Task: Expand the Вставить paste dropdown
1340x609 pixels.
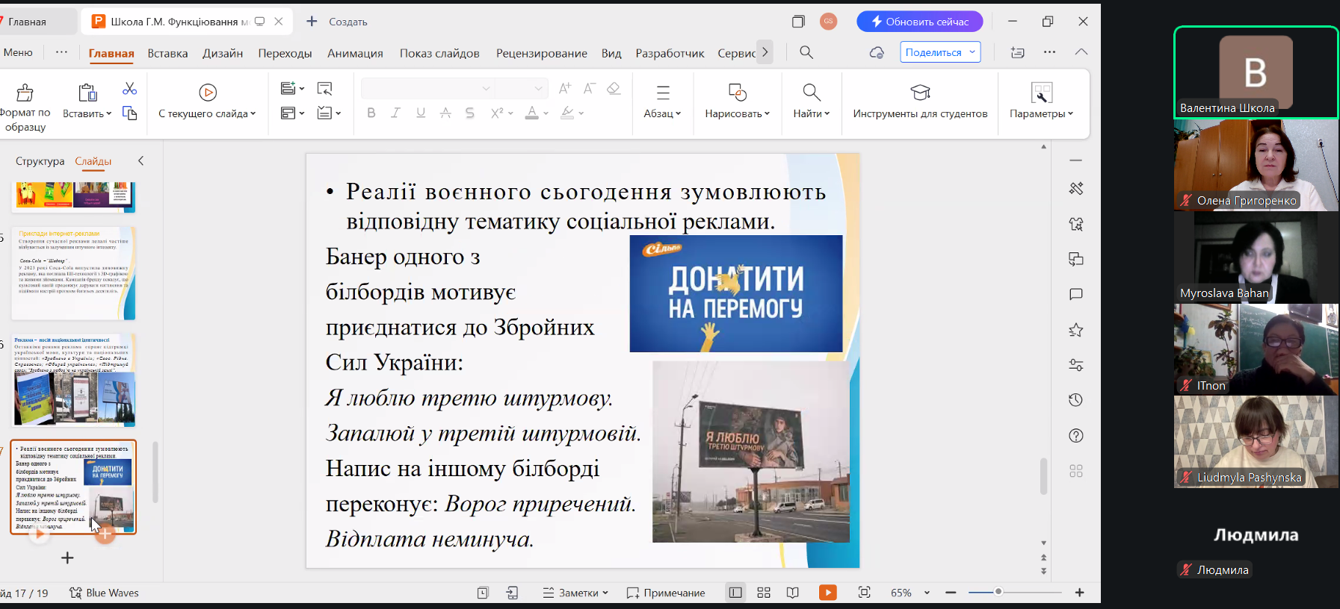Action: 109,113
